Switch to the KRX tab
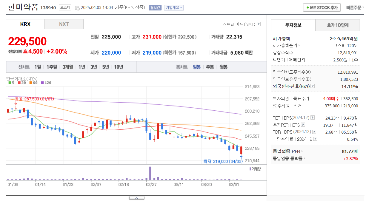Viewport: 366px width, 201px height. 25,24
